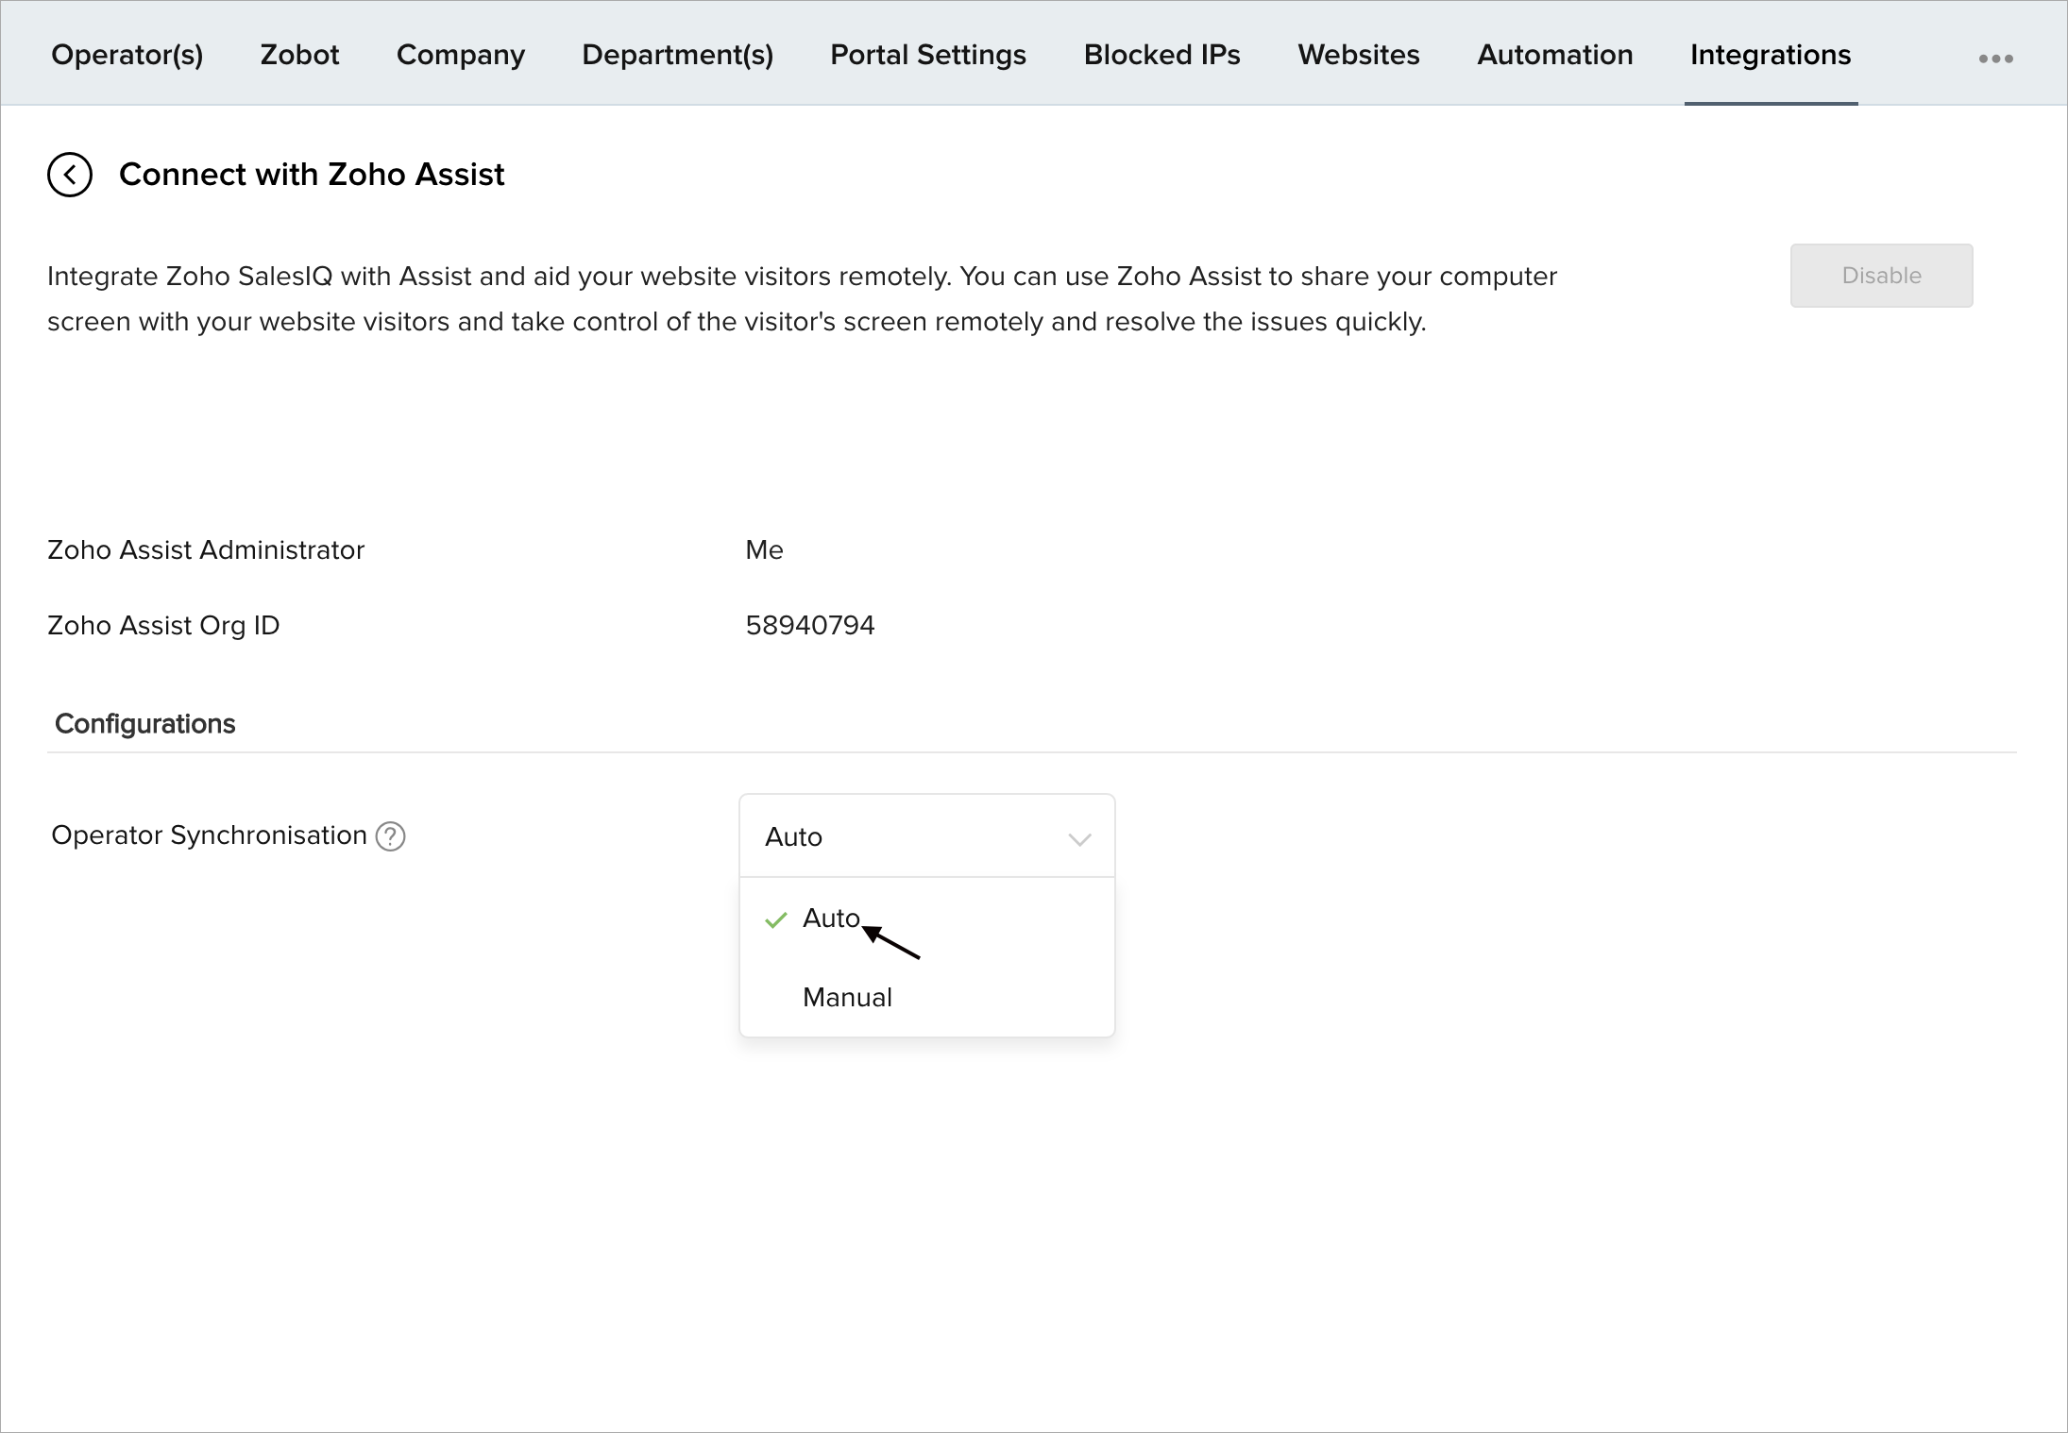The image size is (2068, 1433).
Task: Switch to the Zobot tab
Action: click(299, 55)
